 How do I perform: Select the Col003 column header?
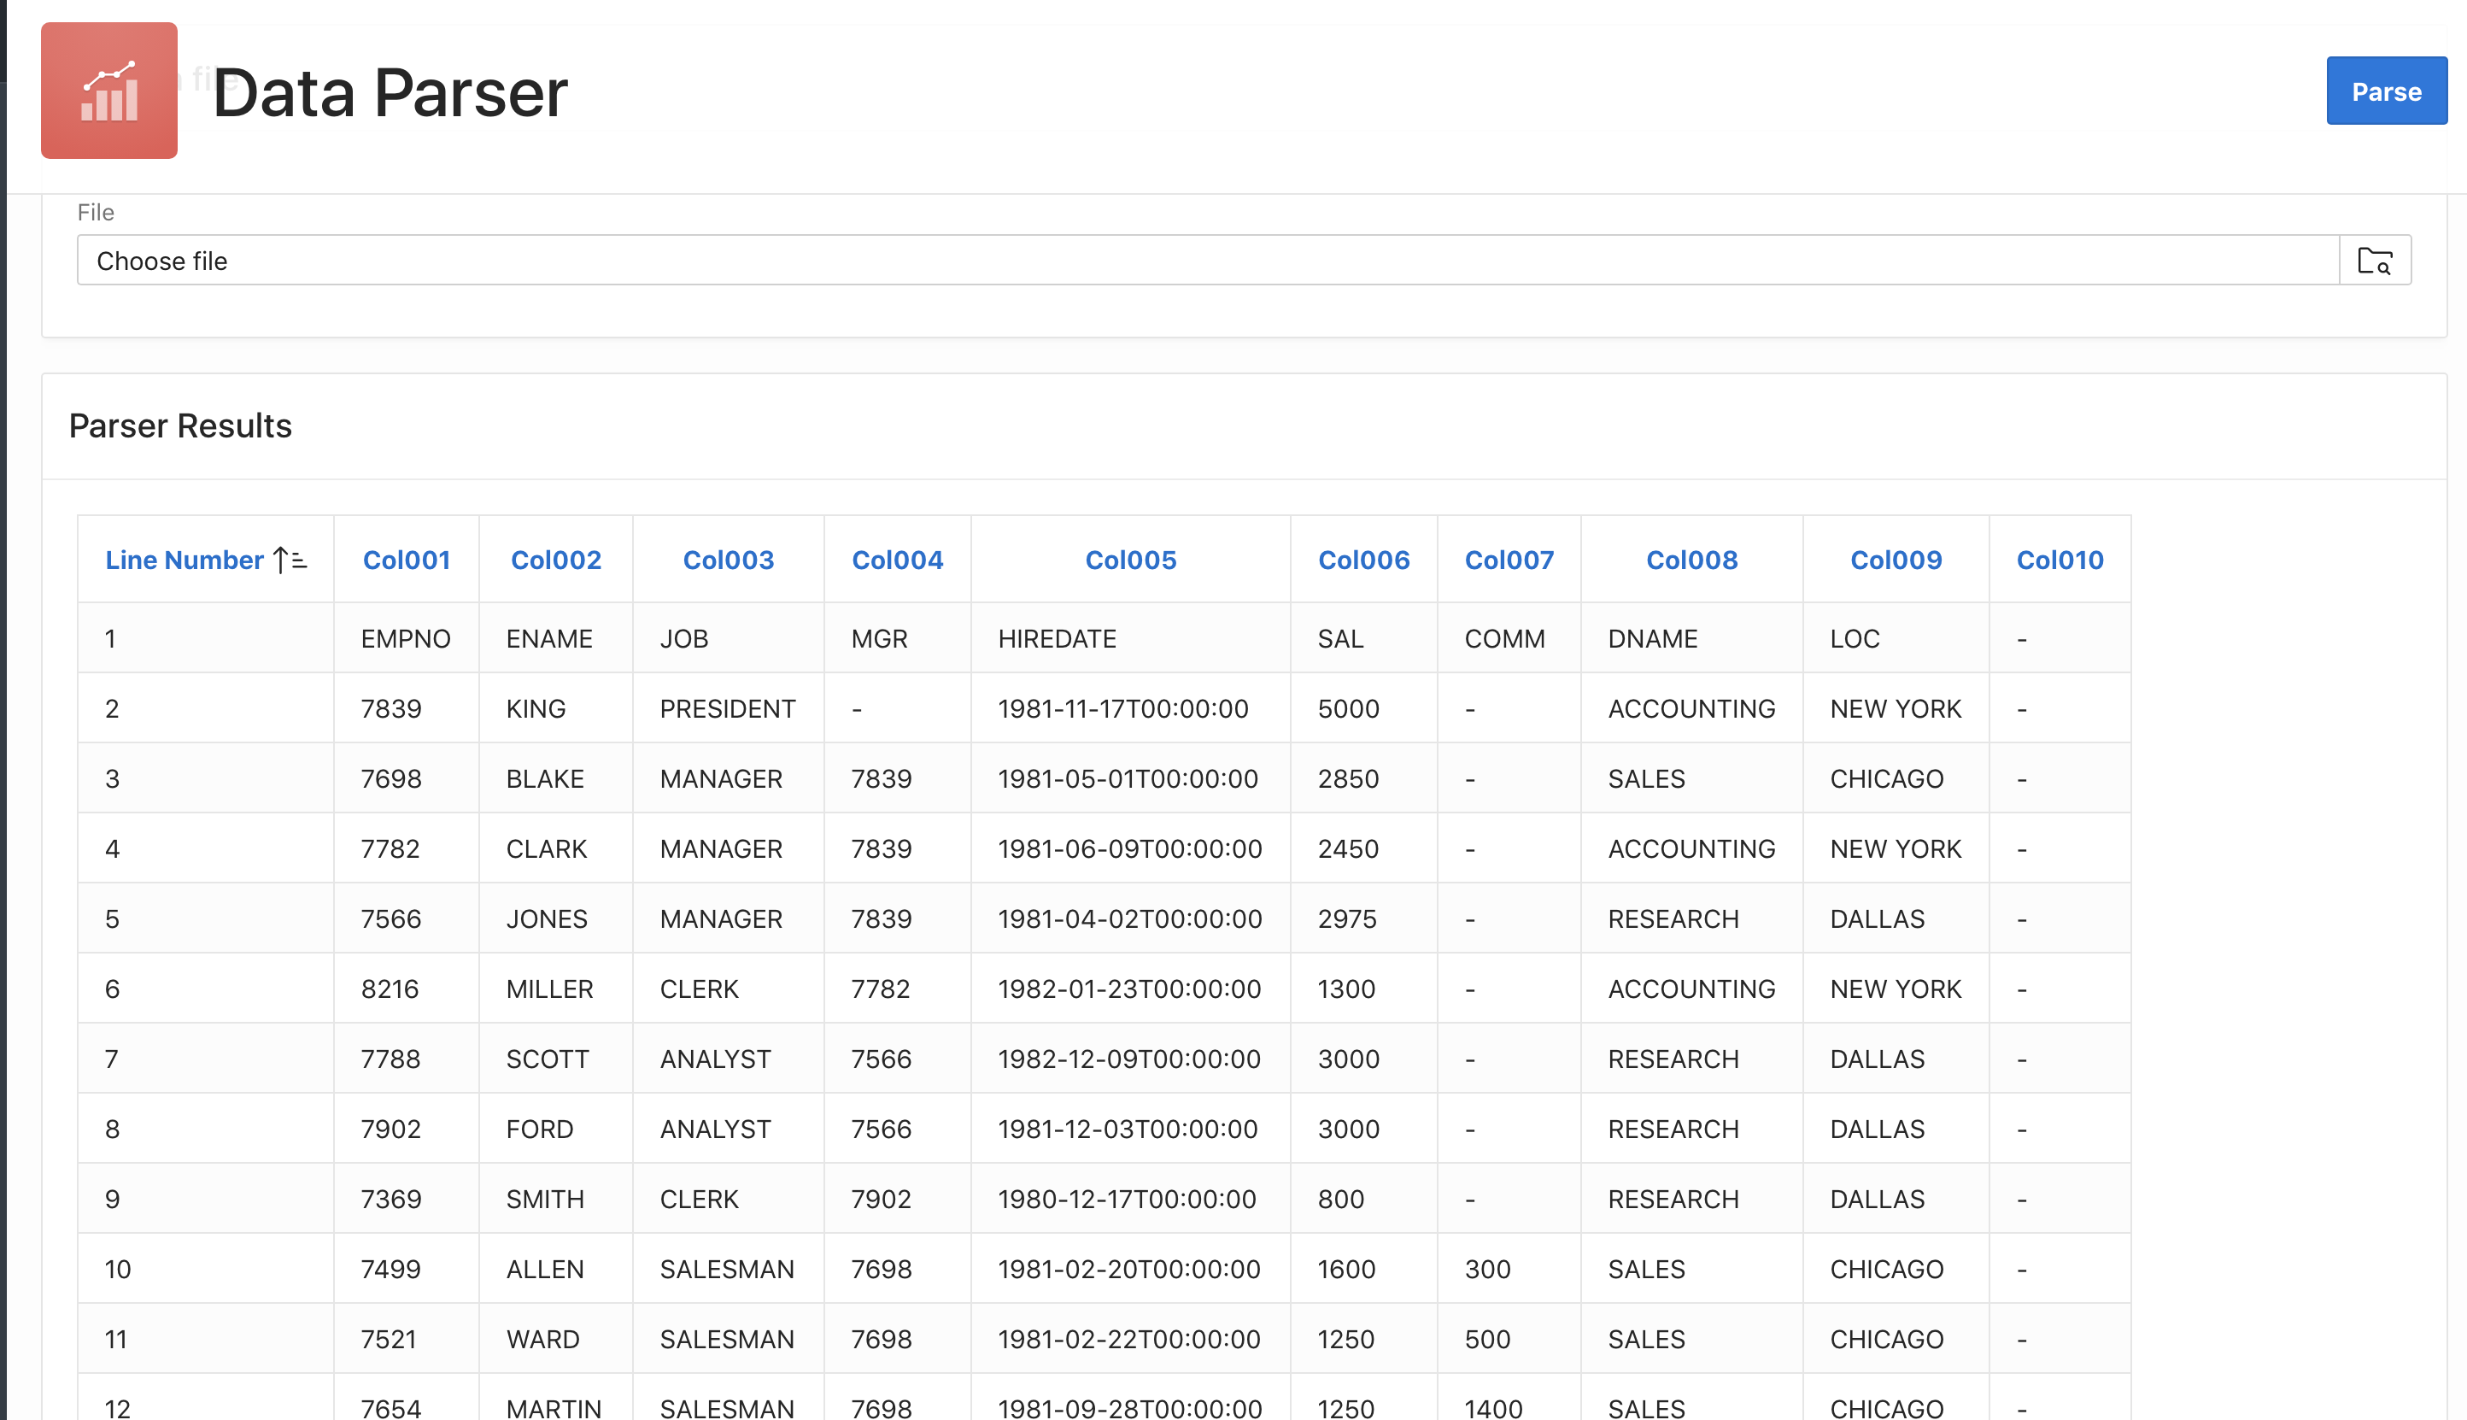728,560
